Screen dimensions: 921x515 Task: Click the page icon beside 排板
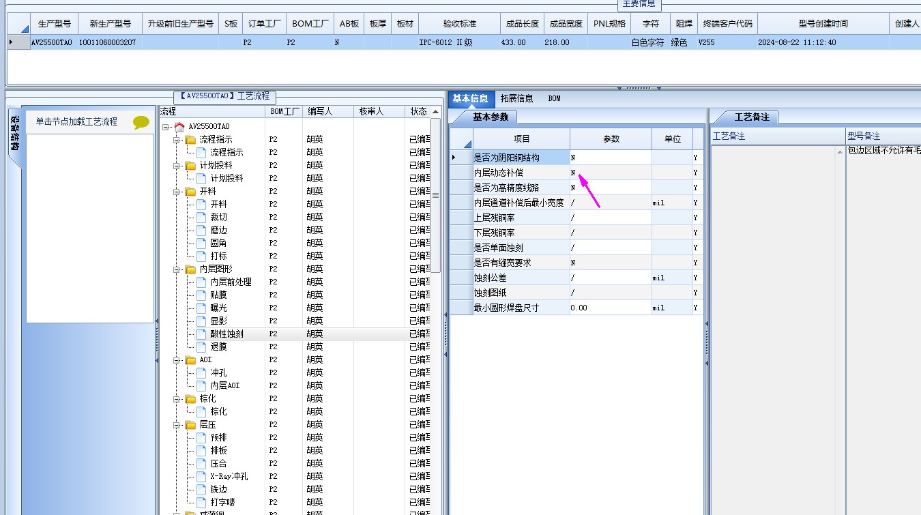coord(201,450)
